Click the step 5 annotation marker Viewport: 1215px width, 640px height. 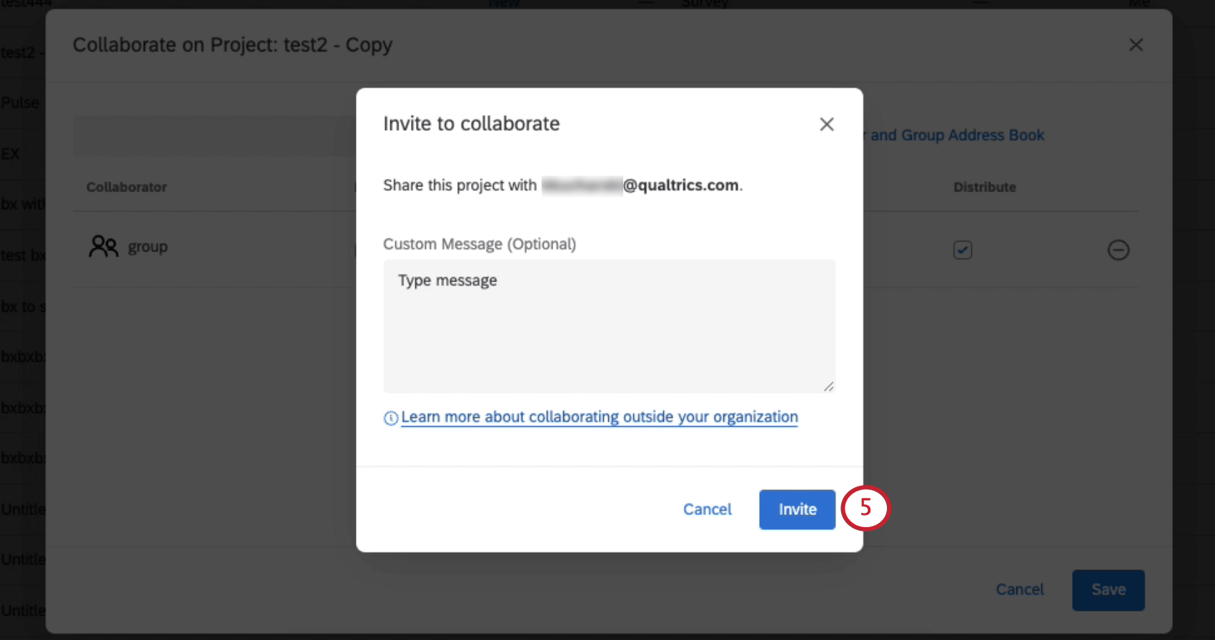click(x=865, y=508)
